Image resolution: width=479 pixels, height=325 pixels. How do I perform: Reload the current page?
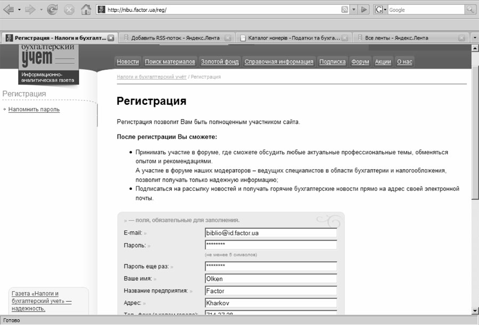point(52,10)
